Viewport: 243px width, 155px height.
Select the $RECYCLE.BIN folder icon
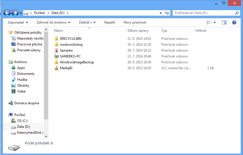click(57, 39)
